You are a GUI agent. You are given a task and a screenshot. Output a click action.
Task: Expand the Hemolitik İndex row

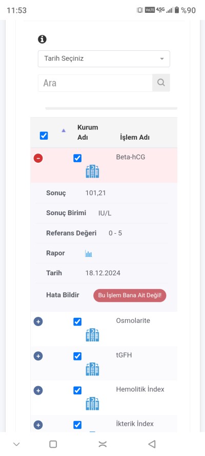point(38,390)
